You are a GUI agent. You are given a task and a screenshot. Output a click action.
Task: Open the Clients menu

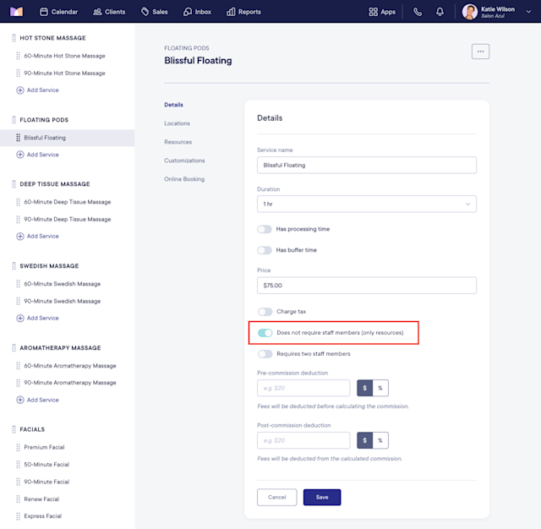tap(109, 12)
